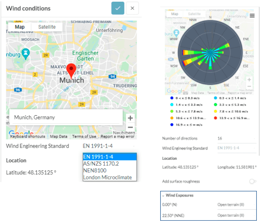Image resolution: width=261 pixels, height=222 pixels.
Task: Toggle legend 3.3 < x ≤ 5.3 m/s series
Action: 230,105
